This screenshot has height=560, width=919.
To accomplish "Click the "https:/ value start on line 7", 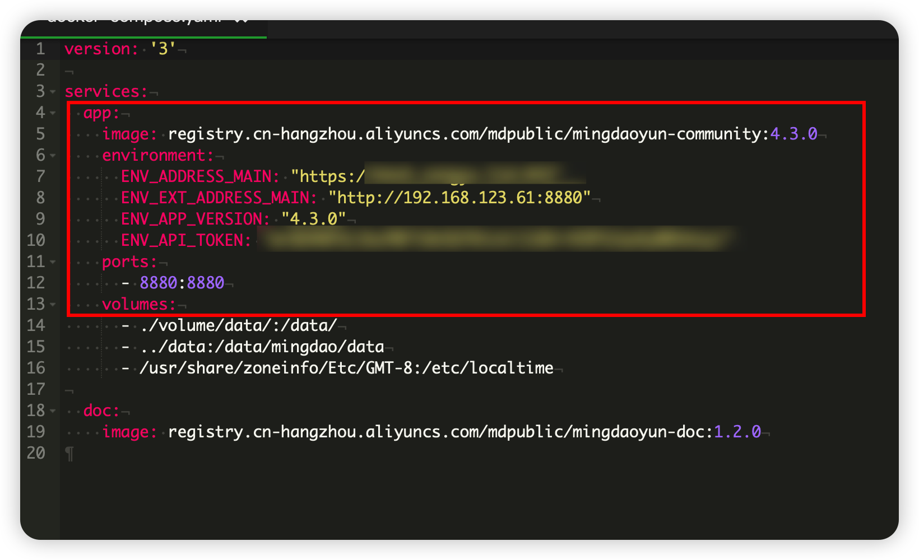I will tap(328, 177).
